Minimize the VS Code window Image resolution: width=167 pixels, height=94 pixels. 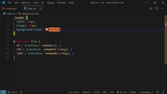tap(146, 3)
